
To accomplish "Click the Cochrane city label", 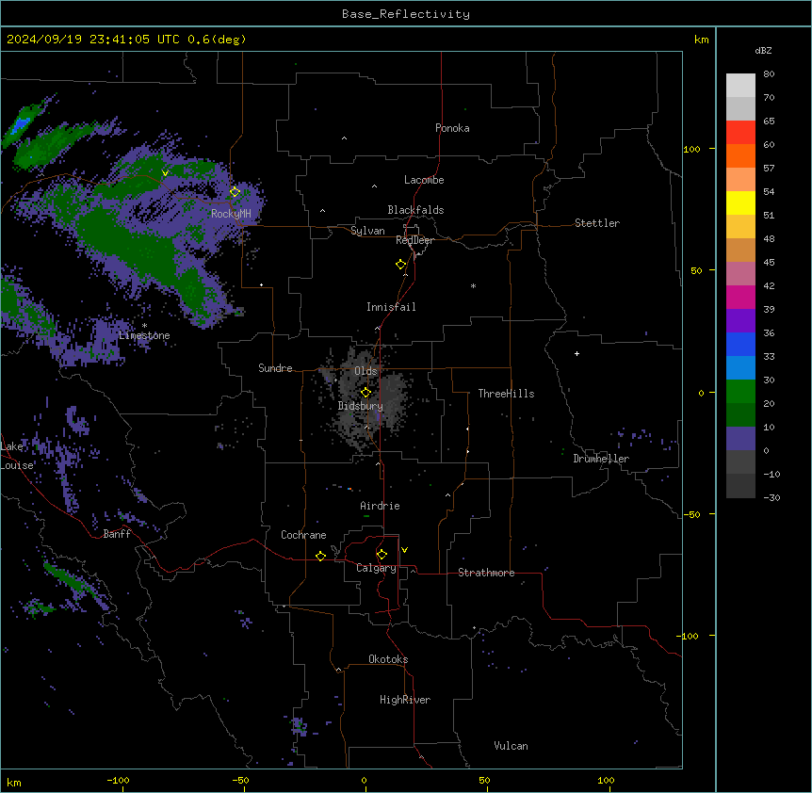I will 303,535.
